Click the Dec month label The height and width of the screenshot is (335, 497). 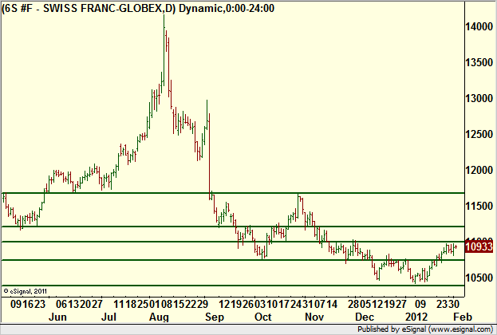click(x=365, y=317)
